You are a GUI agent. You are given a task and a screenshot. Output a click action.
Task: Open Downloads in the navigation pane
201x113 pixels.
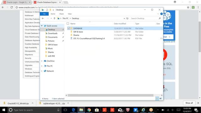point(52,33)
